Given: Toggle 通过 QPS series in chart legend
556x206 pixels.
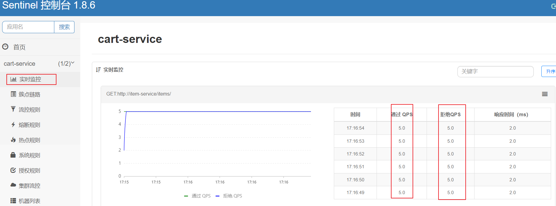Looking at the screenshot, I should [x=197, y=196].
